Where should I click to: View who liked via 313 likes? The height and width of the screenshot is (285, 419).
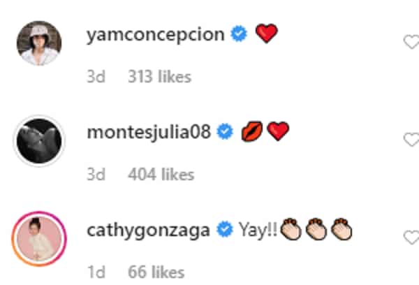pyautogui.click(x=159, y=77)
